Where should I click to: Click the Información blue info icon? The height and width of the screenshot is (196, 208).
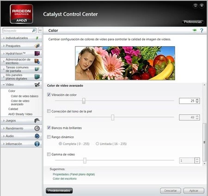click(37, 144)
